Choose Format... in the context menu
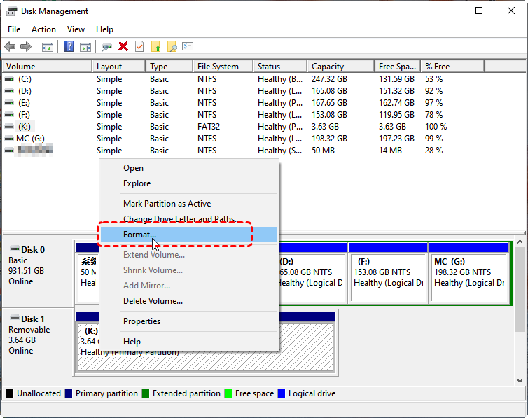 tap(189, 235)
